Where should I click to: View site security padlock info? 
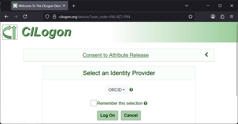(54, 16)
